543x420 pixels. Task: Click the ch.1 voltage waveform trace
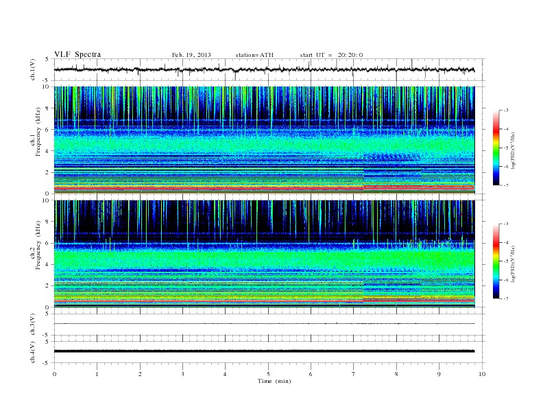(x=265, y=69)
